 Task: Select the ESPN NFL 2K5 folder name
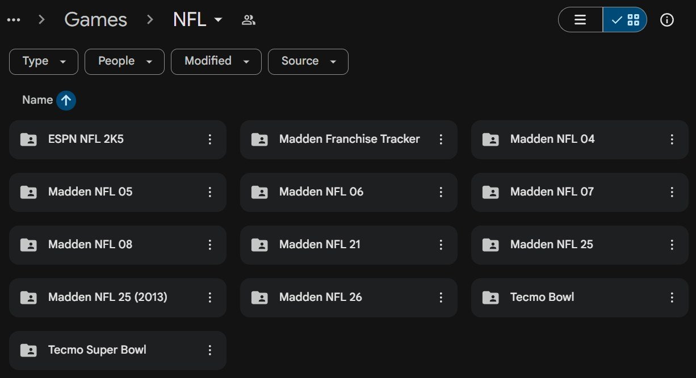pyautogui.click(x=86, y=139)
